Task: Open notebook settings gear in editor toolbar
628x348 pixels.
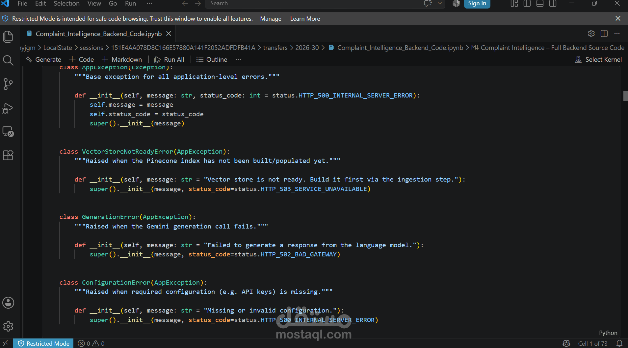Action: coord(591,33)
